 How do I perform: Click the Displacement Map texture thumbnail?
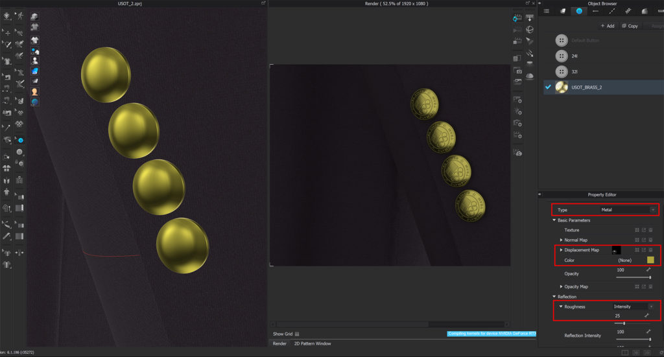coord(616,250)
